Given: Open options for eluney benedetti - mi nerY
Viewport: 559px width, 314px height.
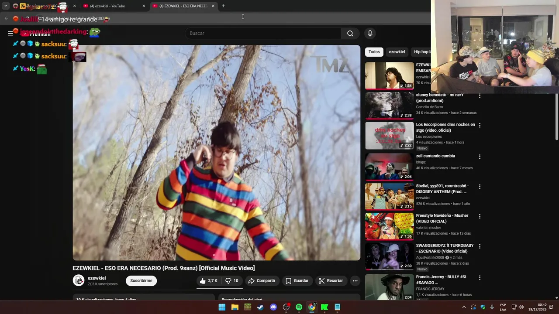Looking at the screenshot, I should (480, 96).
